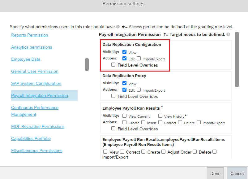Enable Create action for Employee Payroll Run Results

click(125, 122)
